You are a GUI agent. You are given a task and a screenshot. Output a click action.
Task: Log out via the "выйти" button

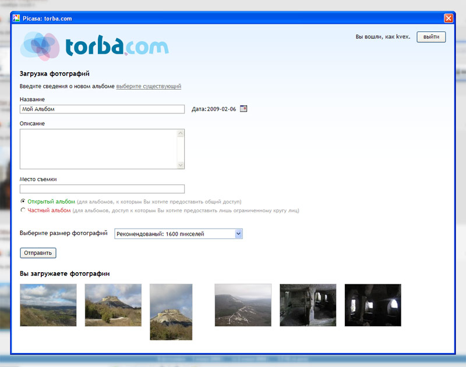click(430, 37)
